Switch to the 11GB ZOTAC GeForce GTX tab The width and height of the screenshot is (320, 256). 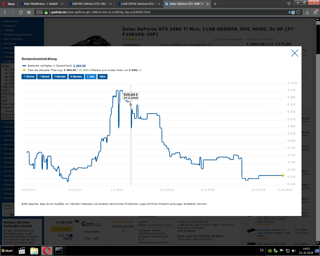click(138, 4)
